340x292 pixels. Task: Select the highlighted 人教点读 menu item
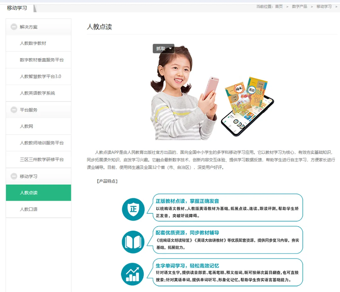tap(38, 193)
